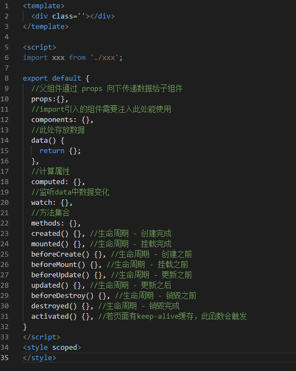Click line number 8 in the gutter

coord(7,78)
